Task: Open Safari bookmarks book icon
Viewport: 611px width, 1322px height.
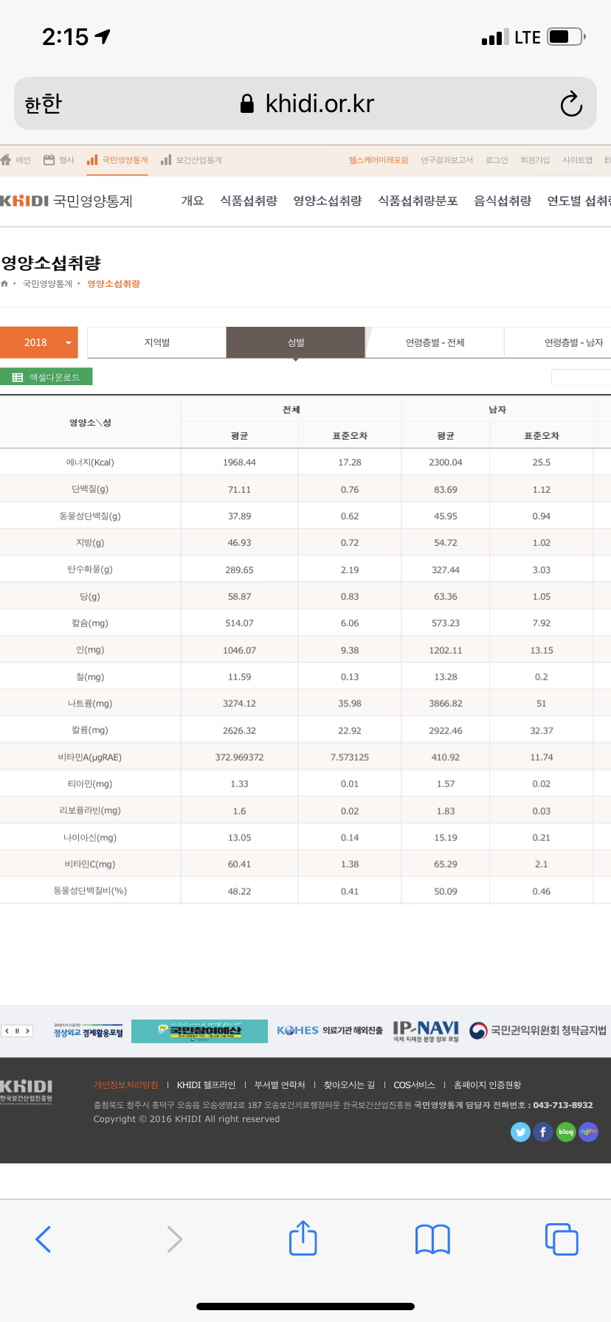Action: (x=432, y=1239)
